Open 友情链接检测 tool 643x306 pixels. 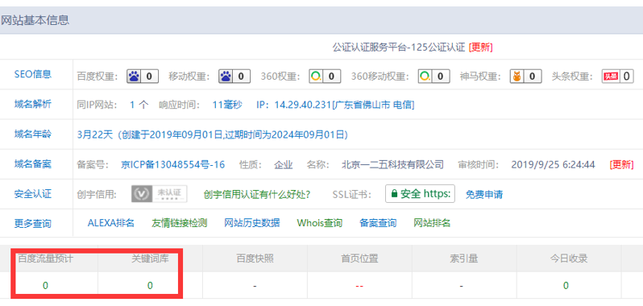(179, 223)
